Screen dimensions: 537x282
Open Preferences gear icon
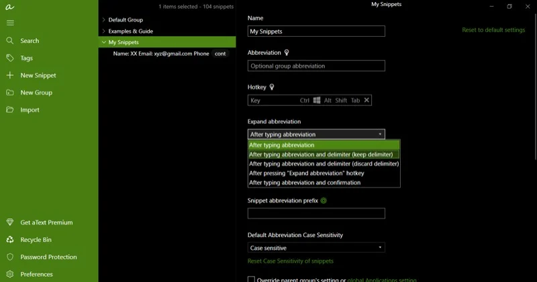coord(10,274)
